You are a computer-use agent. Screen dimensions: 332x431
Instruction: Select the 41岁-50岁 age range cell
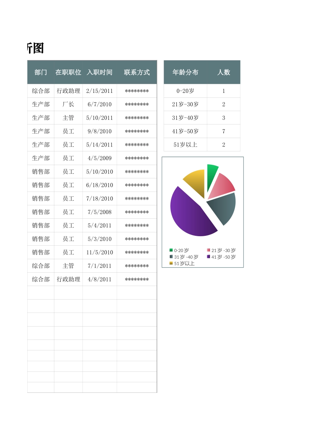[185, 131]
